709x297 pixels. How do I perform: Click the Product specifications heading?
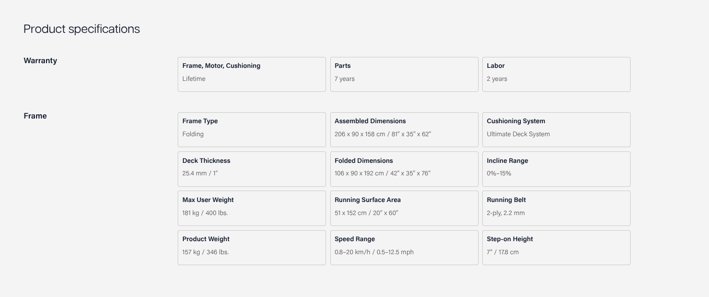click(x=82, y=29)
